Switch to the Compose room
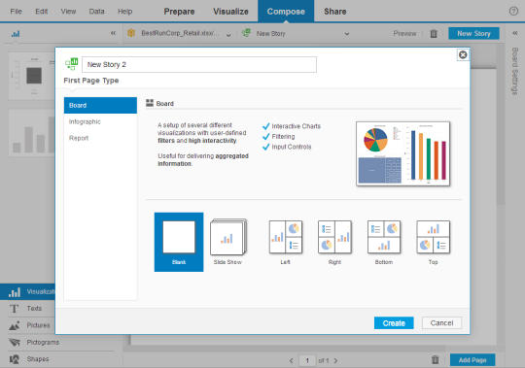 [x=286, y=12]
